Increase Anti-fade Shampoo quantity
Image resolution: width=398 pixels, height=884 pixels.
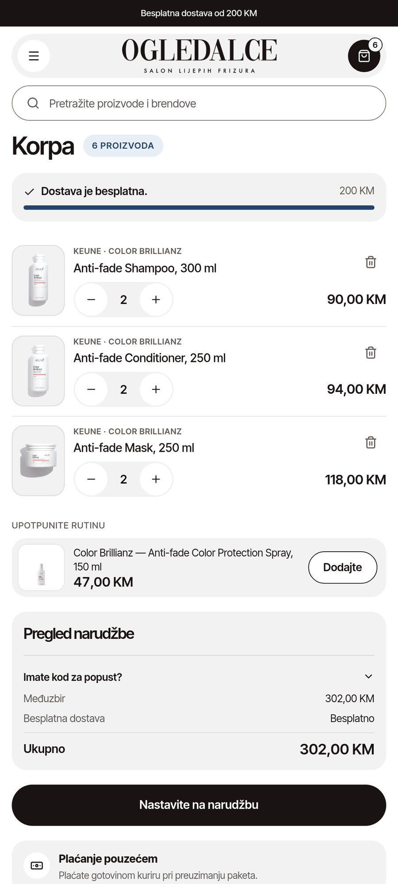(156, 300)
